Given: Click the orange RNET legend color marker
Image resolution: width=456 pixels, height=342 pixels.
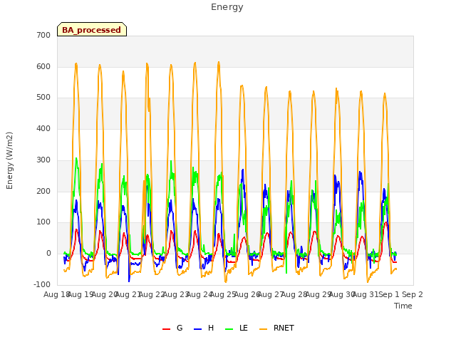Looking at the screenshot, I should tap(263, 329).
